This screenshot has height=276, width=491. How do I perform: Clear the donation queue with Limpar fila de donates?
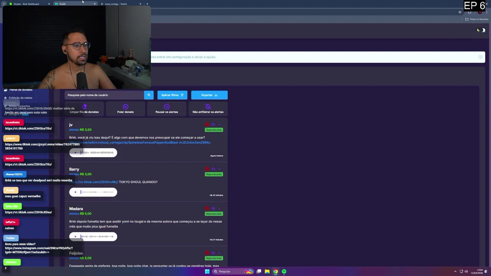(84, 109)
